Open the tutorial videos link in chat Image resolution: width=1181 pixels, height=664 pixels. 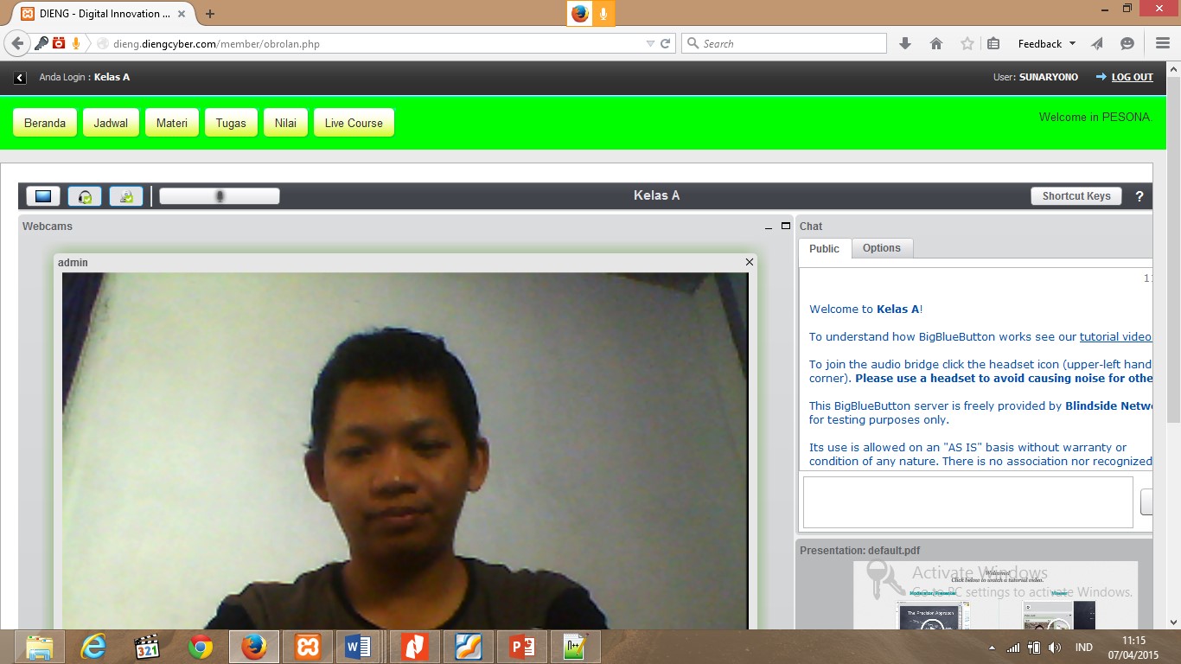[x=1115, y=336]
